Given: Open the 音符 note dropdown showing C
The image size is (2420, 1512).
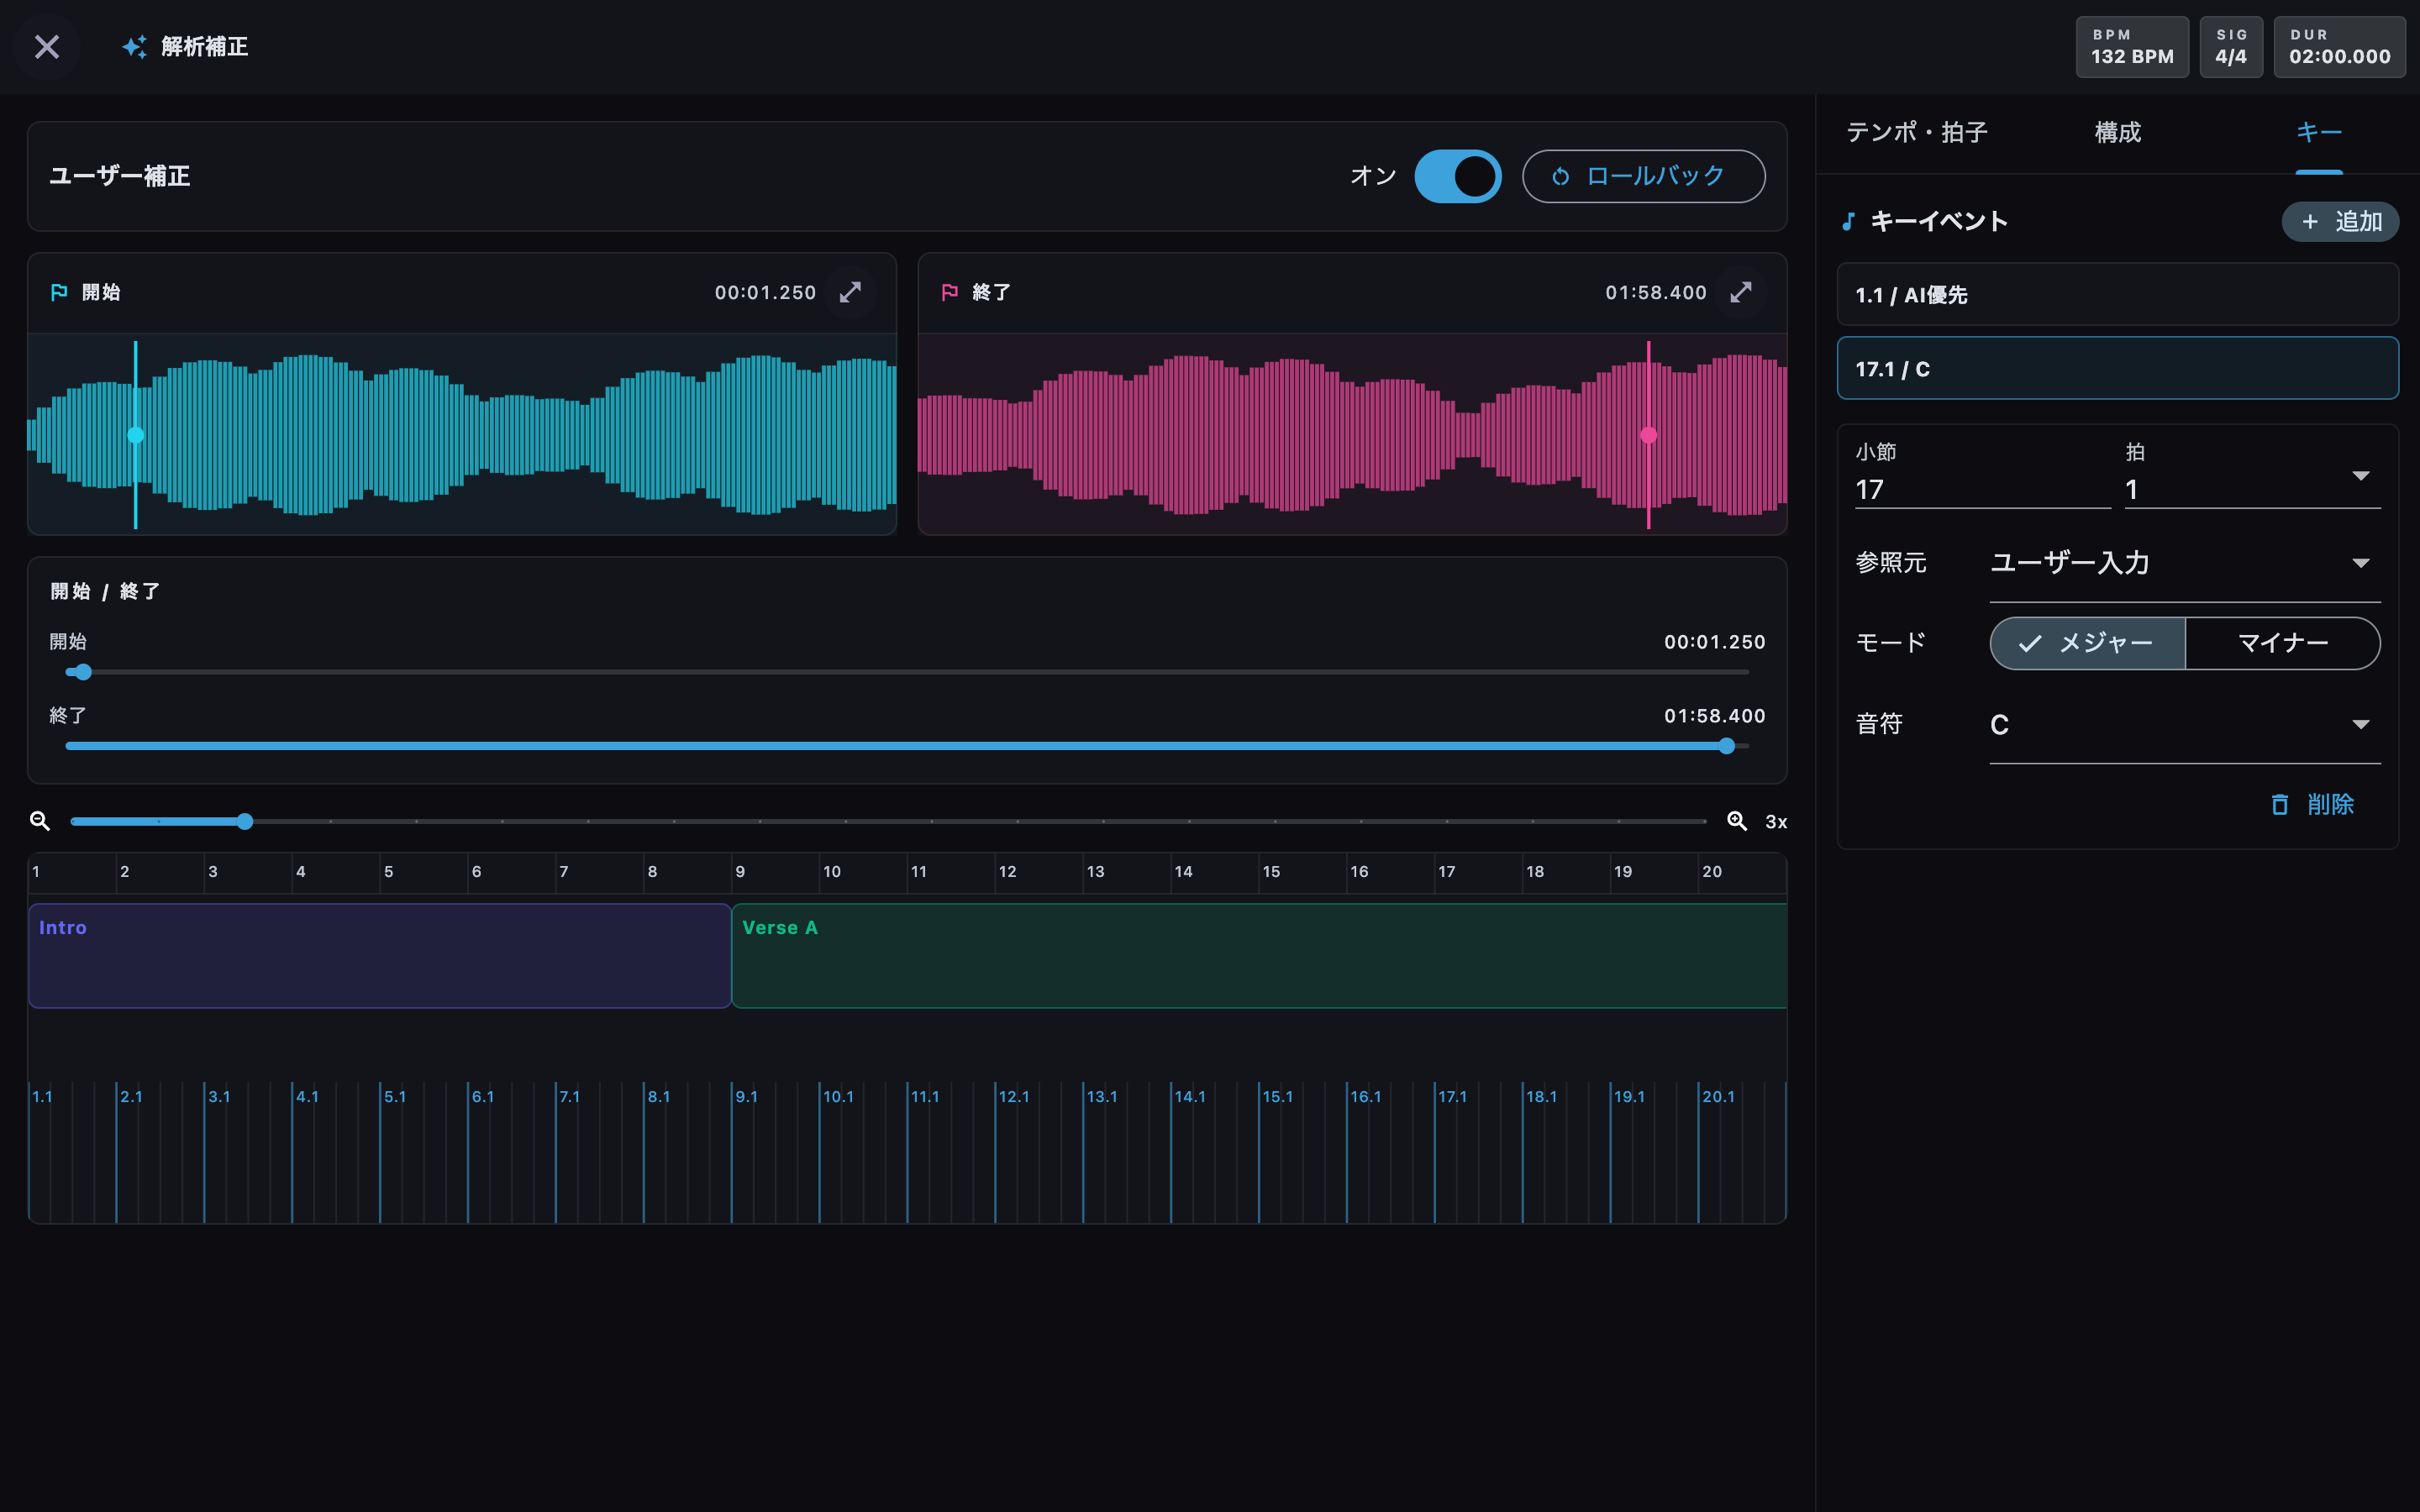Looking at the screenshot, I should (x=2184, y=725).
